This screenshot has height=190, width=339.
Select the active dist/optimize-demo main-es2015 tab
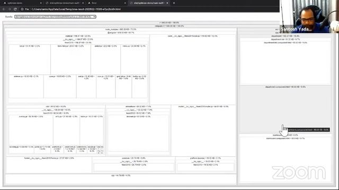(149, 3)
